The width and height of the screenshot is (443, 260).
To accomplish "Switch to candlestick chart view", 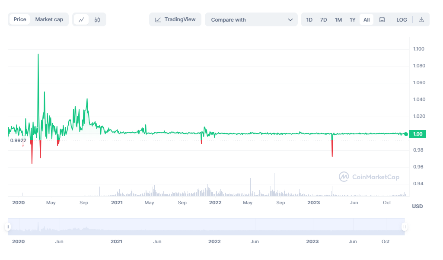I will 97,19.
